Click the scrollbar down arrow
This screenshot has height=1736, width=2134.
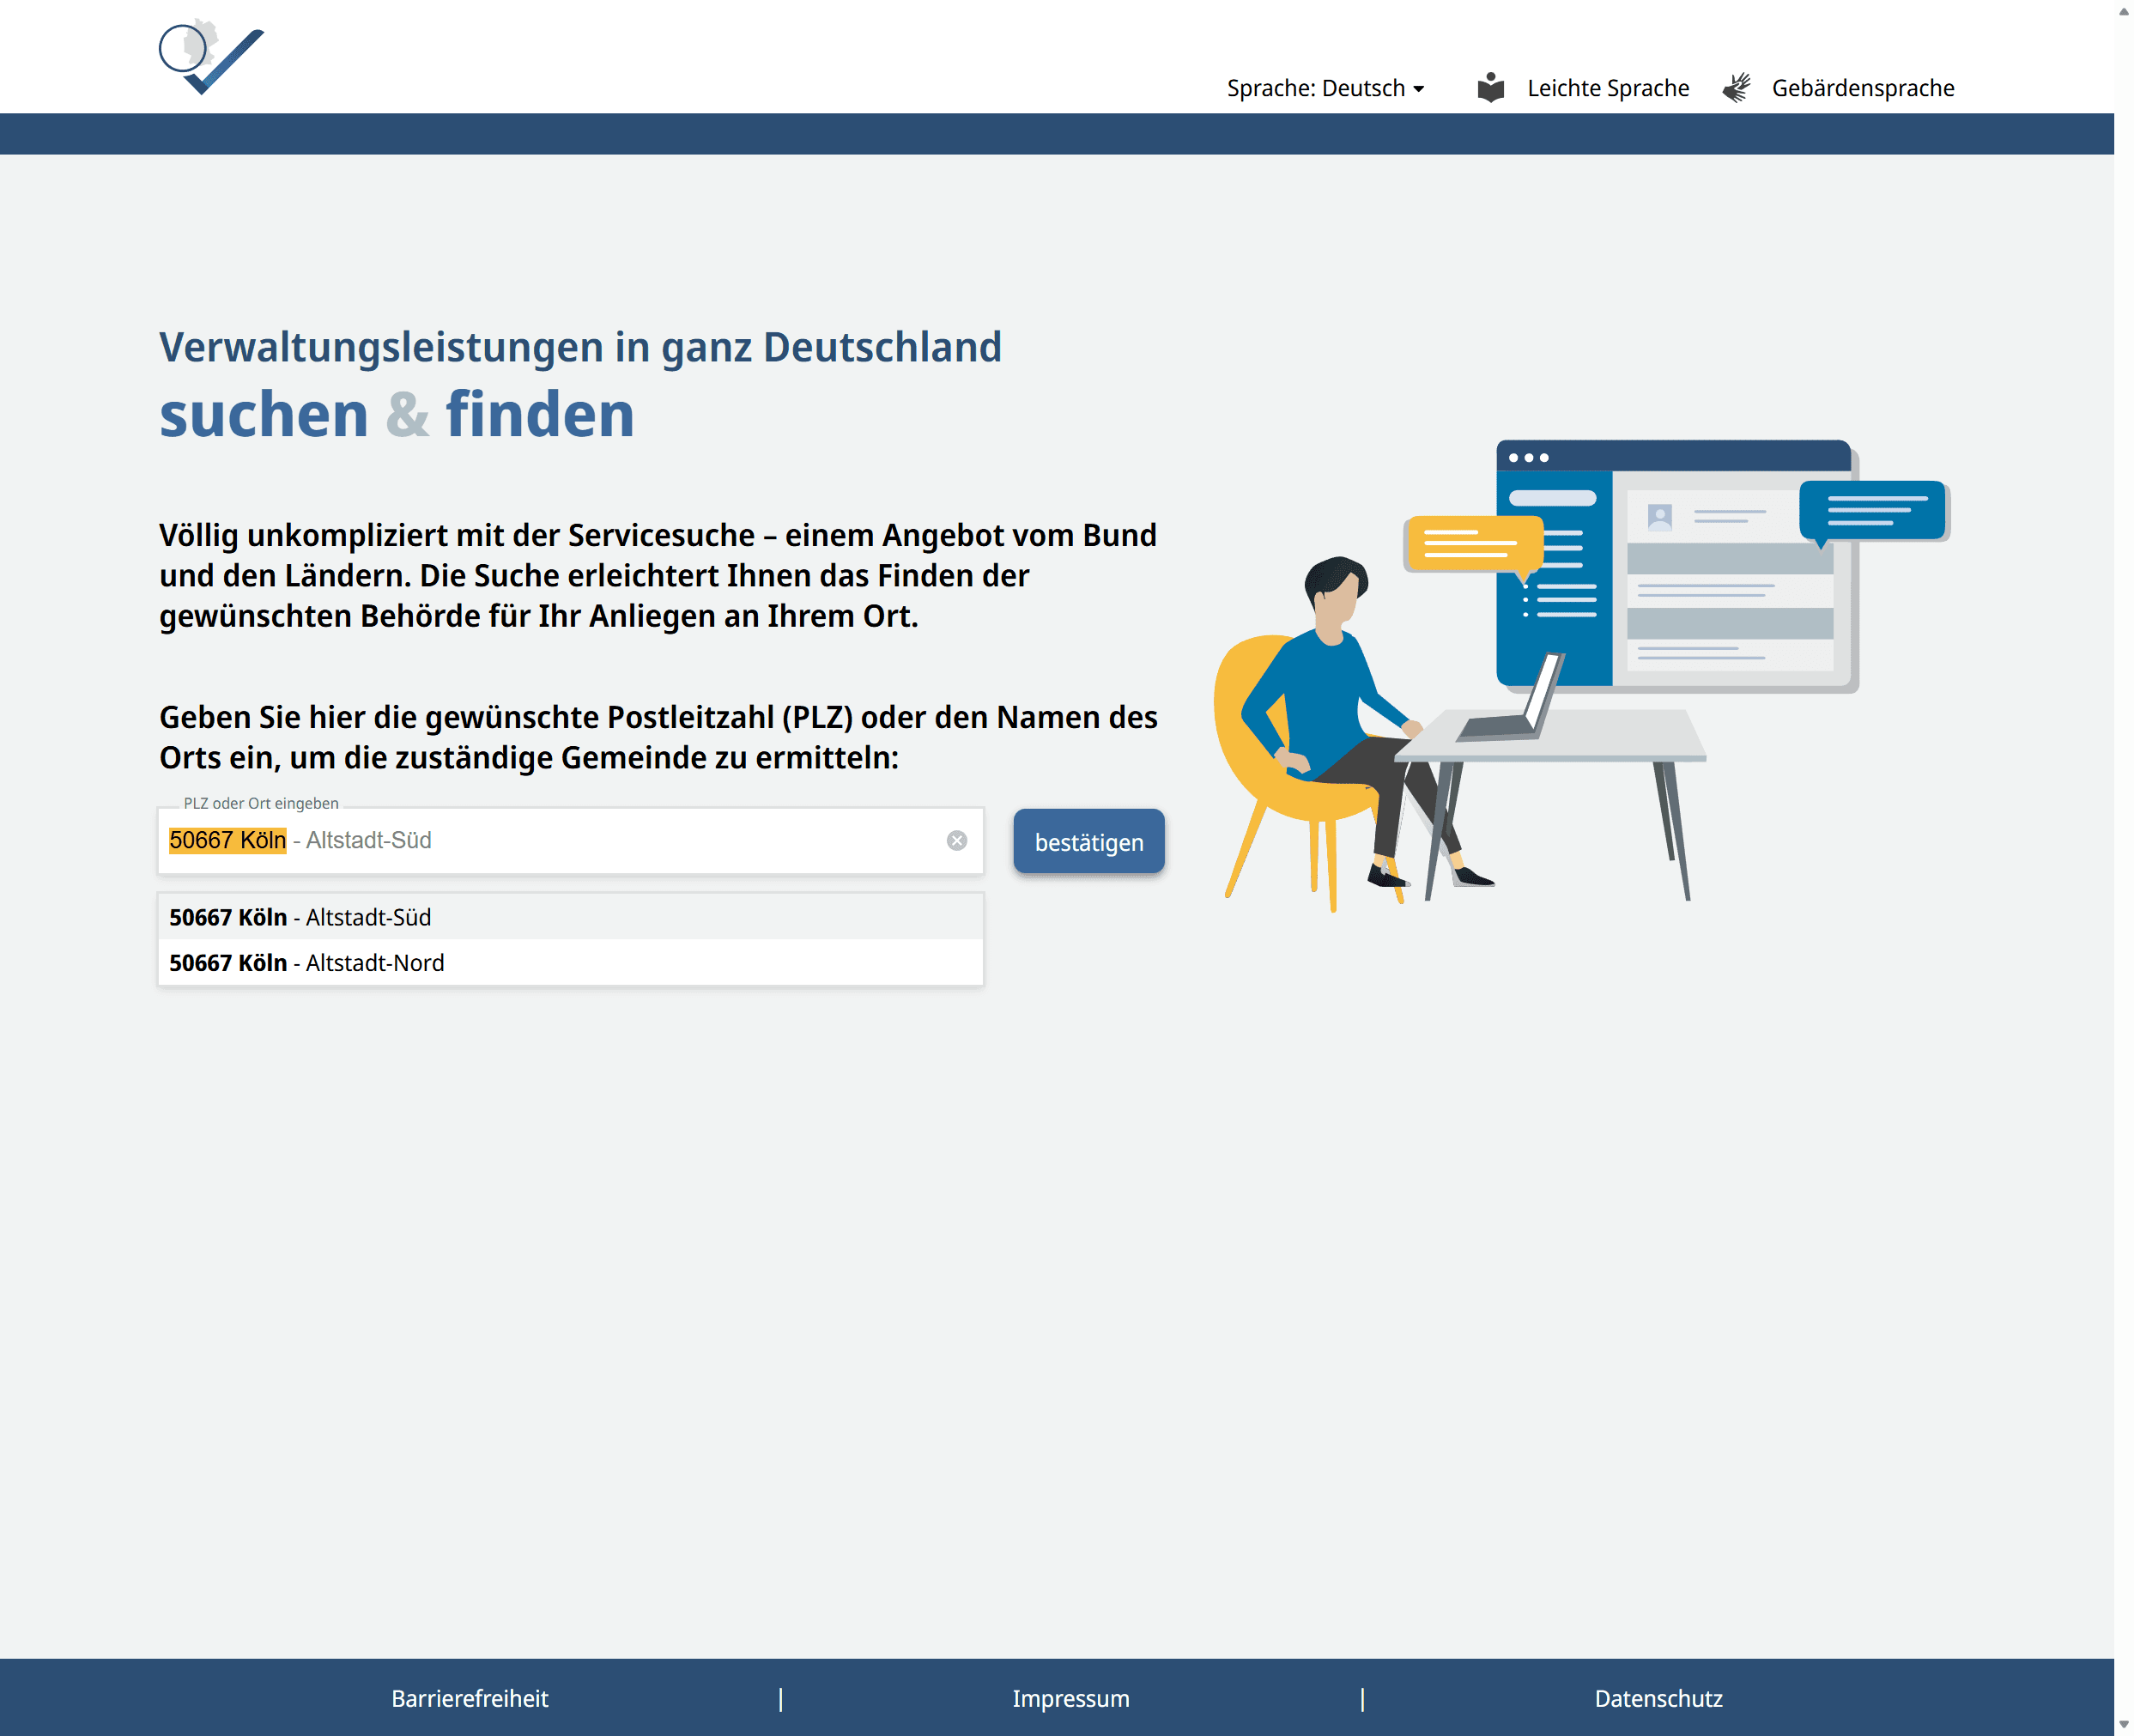pos(2123,1725)
